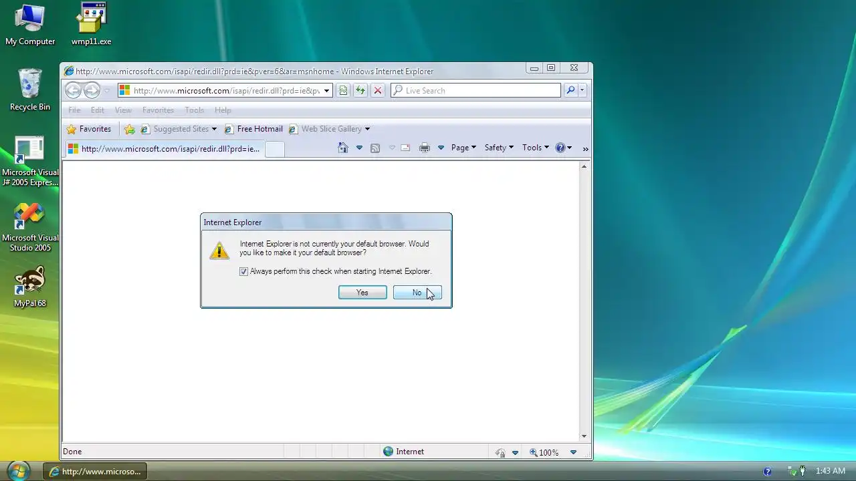The image size is (856, 481).
Task: Click the tray help question icon
Action: click(767, 472)
